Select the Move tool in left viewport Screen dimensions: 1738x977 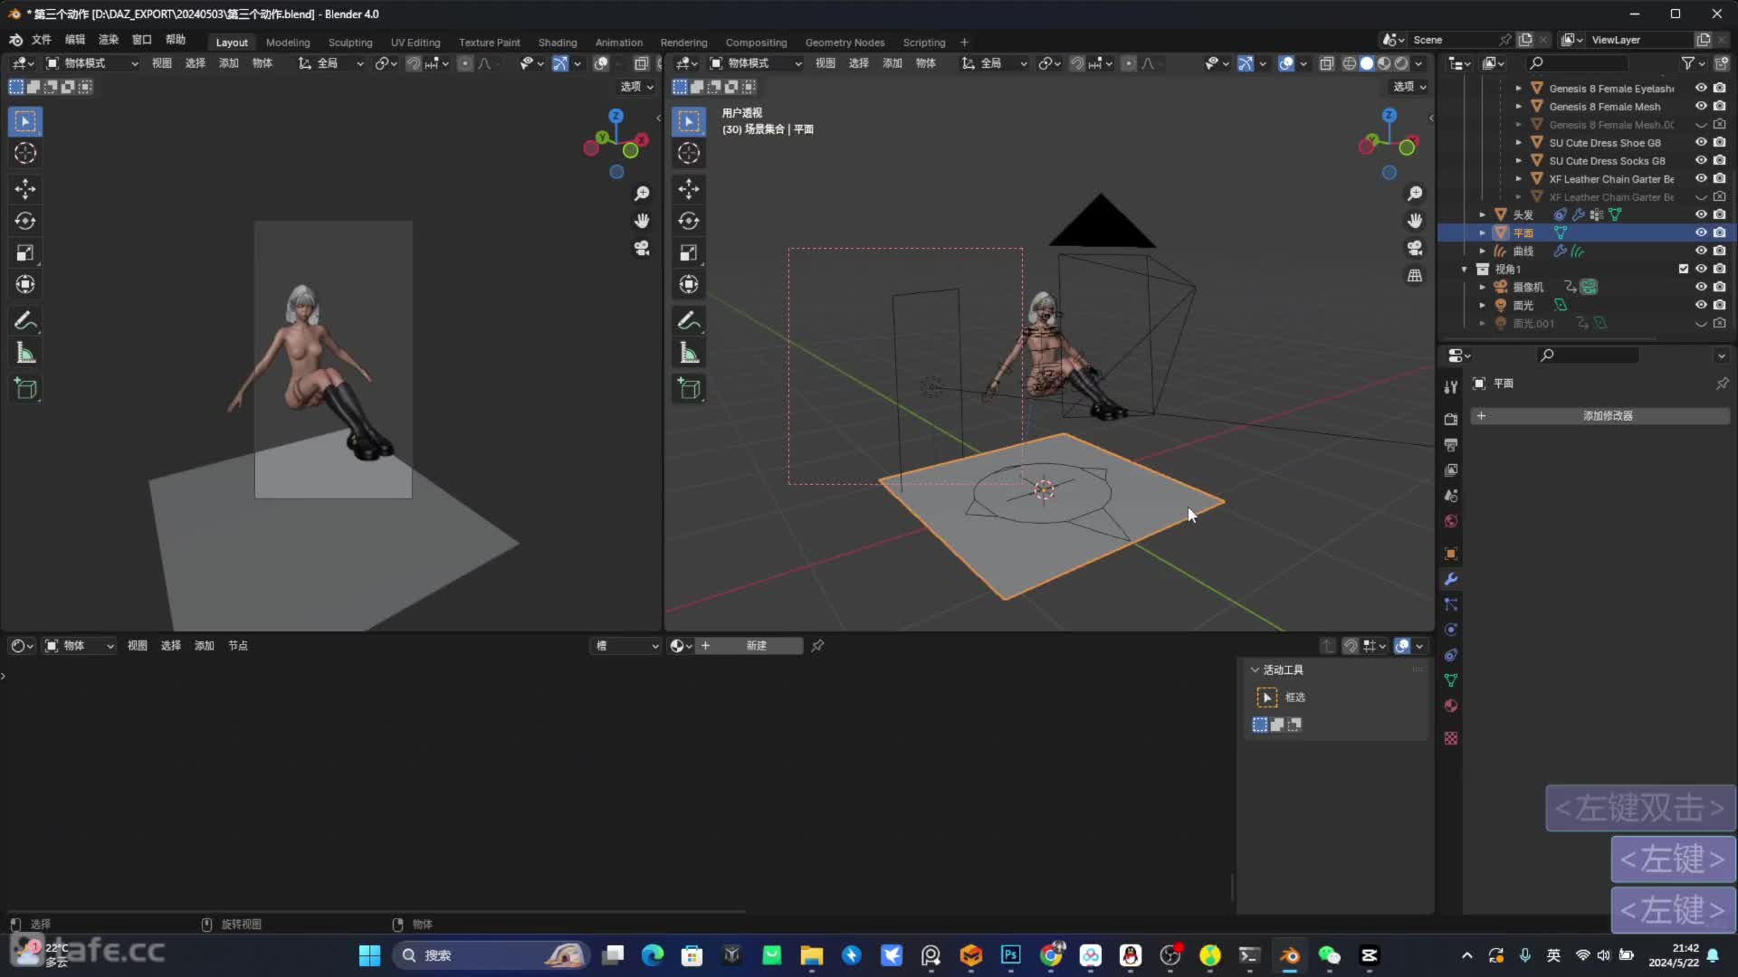pyautogui.click(x=25, y=189)
